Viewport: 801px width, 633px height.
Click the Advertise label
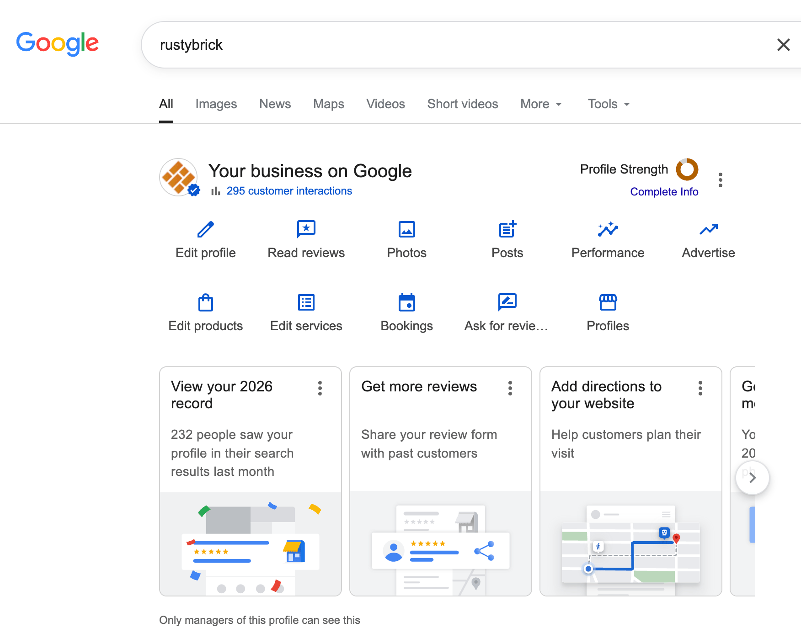click(x=709, y=253)
